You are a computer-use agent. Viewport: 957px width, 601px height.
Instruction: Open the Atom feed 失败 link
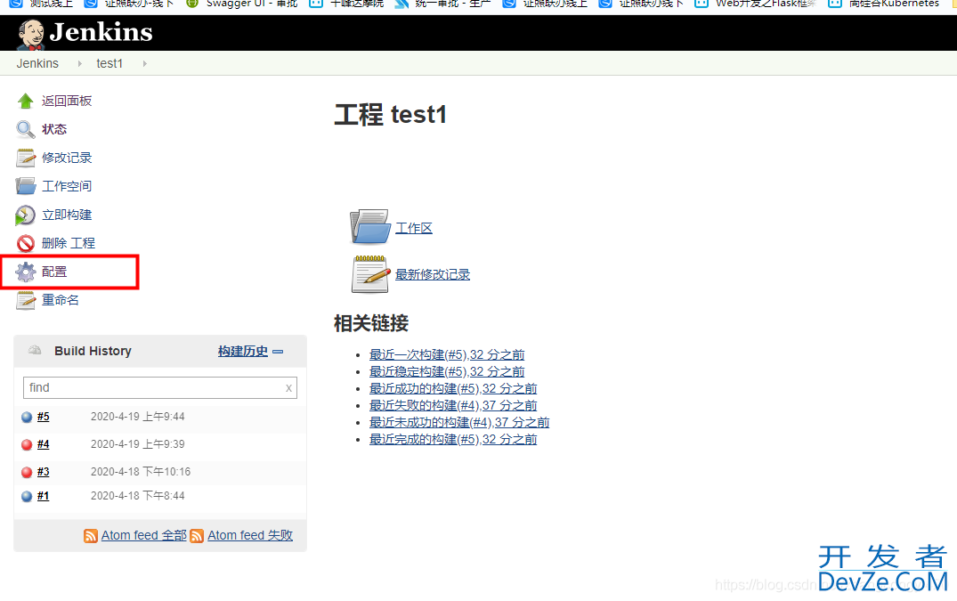pos(250,535)
